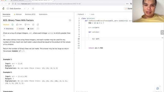Share the problem via share icon
The height and width of the screenshot is (92, 164).
coord(38,25)
